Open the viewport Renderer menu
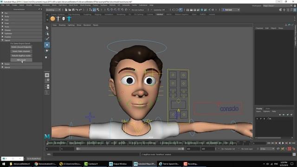The height and width of the screenshot is (167, 297). [87, 25]
